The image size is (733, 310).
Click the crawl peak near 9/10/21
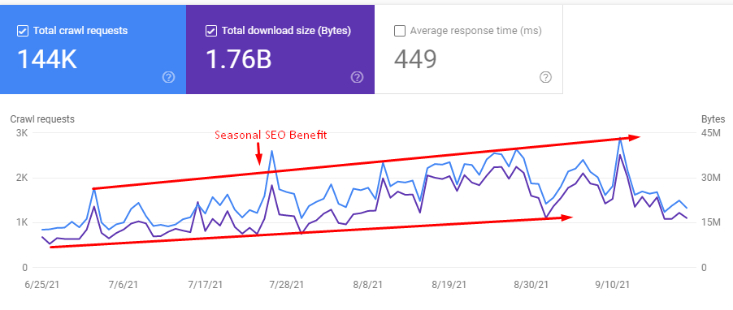tap(620, 138)
